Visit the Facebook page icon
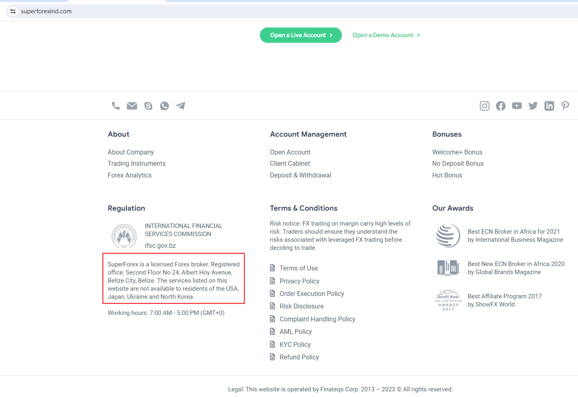The height and width of the screenshot is (397, 578). coord(501,106)
